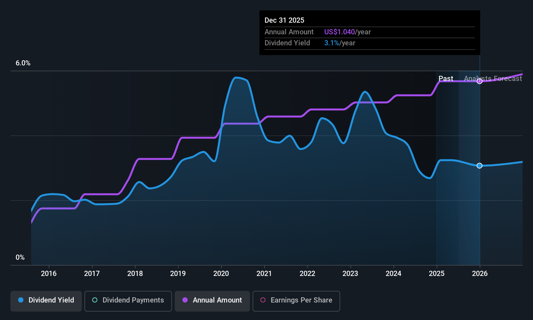Click the Analysts Forecast label
This screenshot has width=533, height=320.
coord(493,79)
